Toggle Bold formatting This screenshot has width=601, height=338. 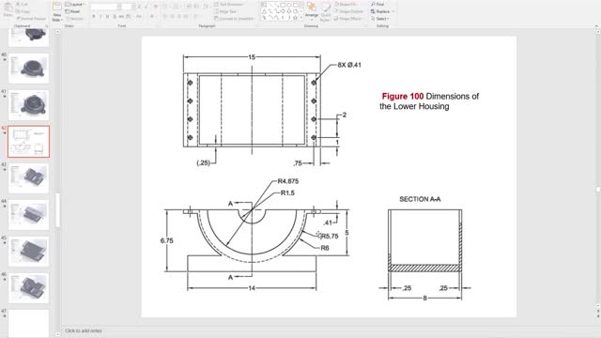[94, 17]
